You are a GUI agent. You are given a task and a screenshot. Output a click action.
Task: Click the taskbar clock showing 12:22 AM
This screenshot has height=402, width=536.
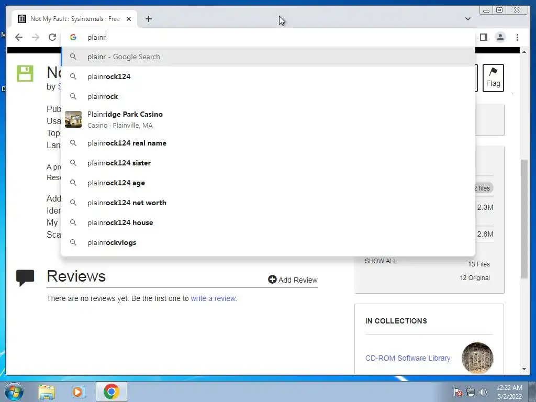click(509, 392)
